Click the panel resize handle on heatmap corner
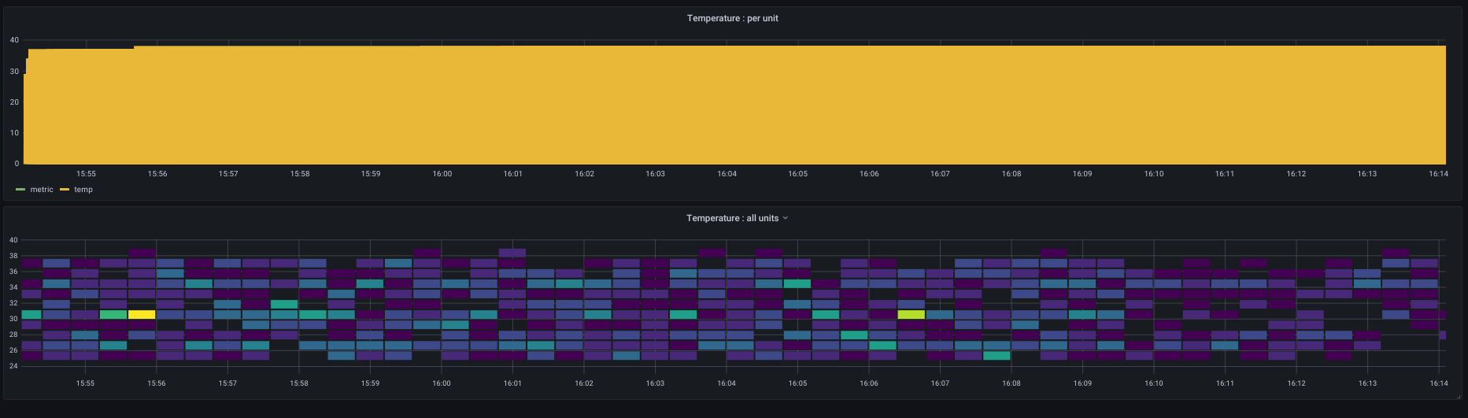This screenshot has width=1468, height=418. [x=1459, y=397]
